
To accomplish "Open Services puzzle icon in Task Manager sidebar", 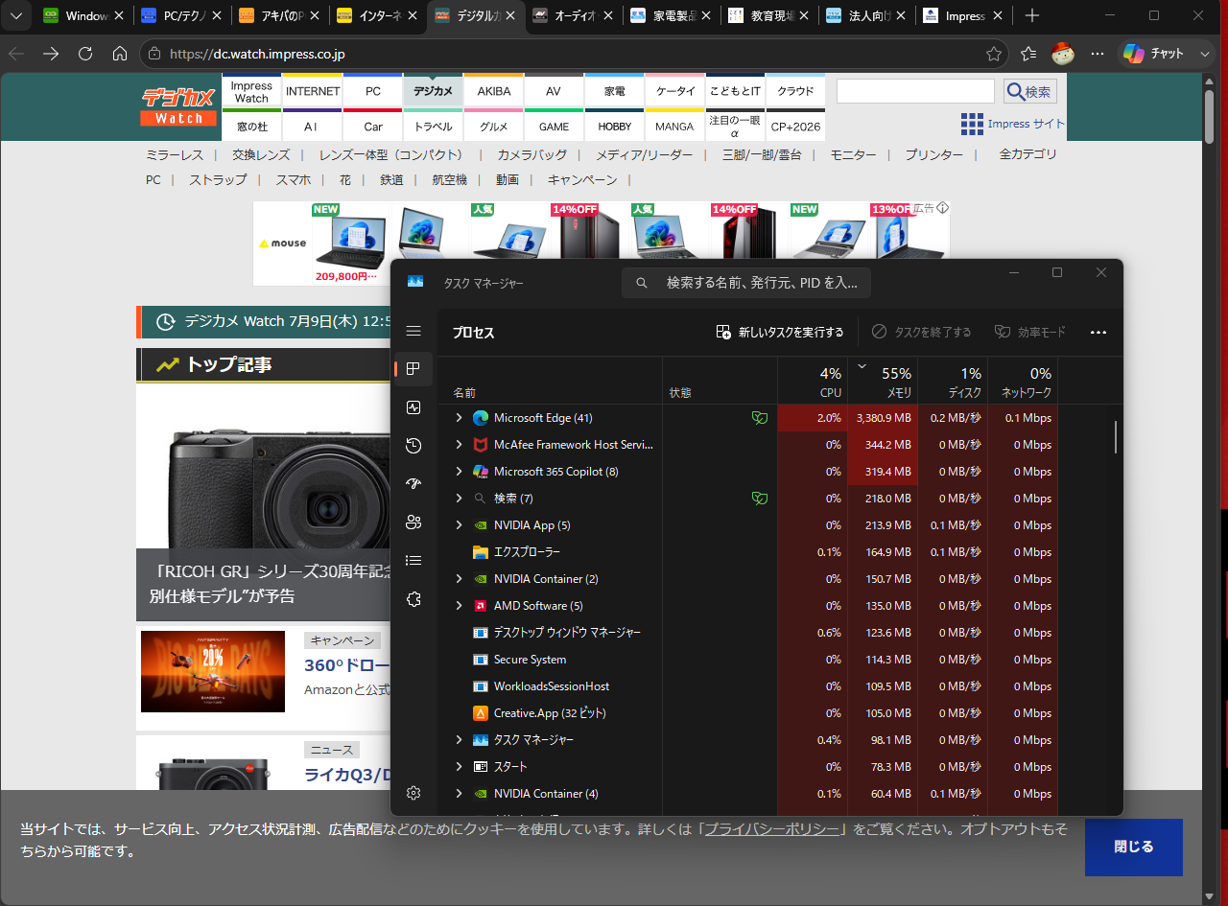I will [413, 599].
